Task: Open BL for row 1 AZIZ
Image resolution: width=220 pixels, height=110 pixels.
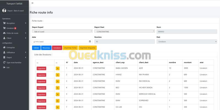Action: click(x=58, y=68)
